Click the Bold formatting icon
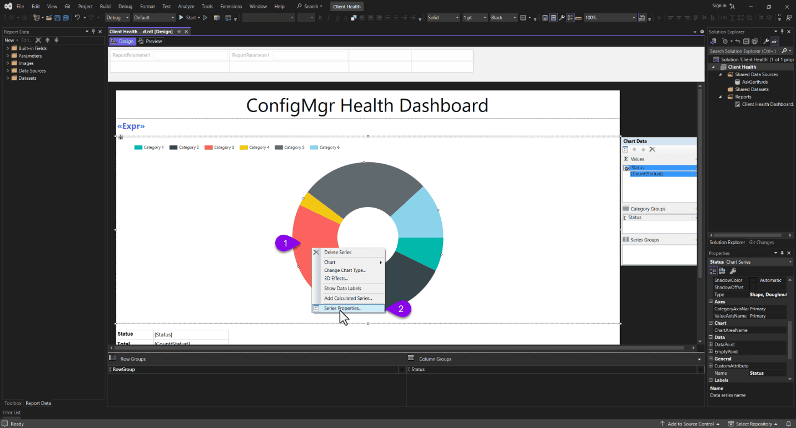 tap(321, 18)
